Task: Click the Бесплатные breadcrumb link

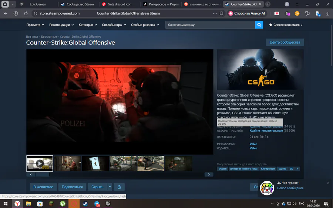Action: [x=49, y=37]
